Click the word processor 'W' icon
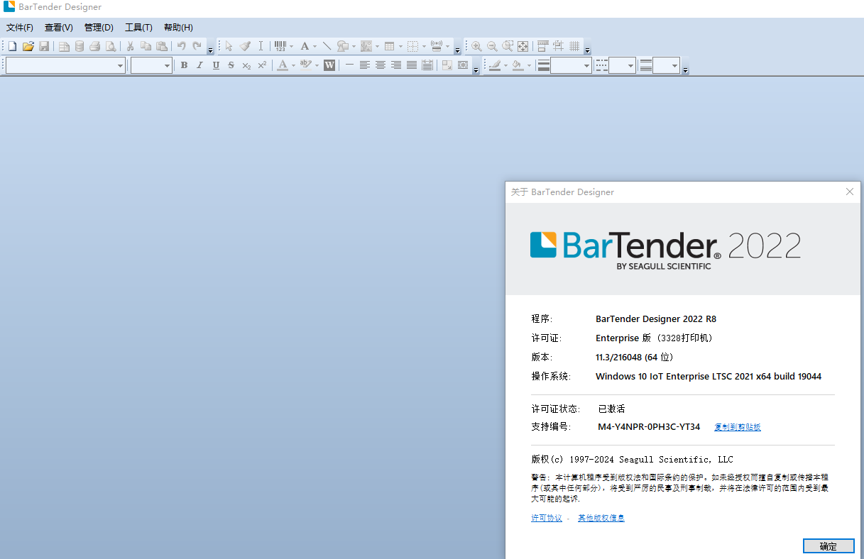 (x=329, y=65)
